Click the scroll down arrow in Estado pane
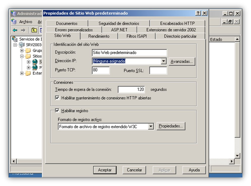The height and width of the screenshot is (186, 251). (x=237, y=156)
